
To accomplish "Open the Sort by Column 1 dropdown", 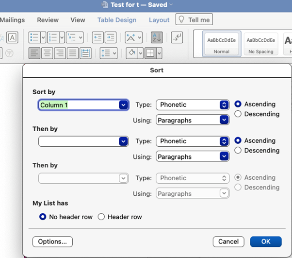I will (x=123, y=105).
